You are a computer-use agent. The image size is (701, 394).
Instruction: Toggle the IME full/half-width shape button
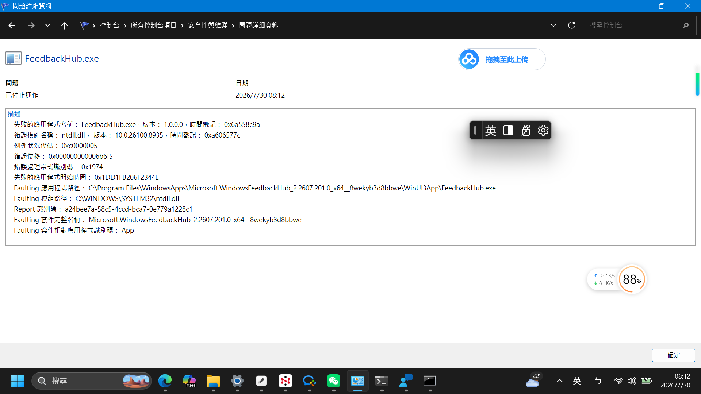tap(508, 130)
